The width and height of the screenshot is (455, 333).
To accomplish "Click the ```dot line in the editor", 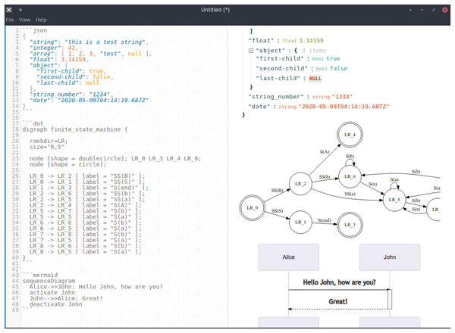I will (33, 123).
